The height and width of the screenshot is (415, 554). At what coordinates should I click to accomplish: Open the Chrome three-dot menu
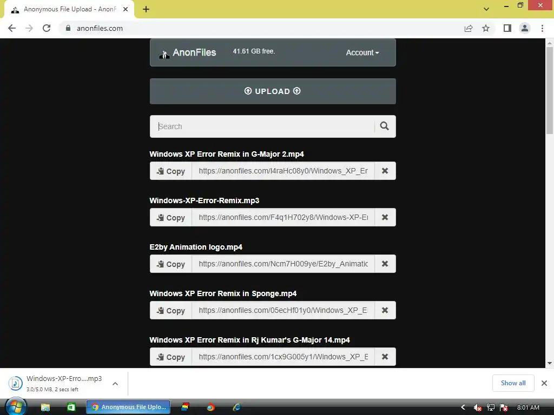tap(542, 28)
